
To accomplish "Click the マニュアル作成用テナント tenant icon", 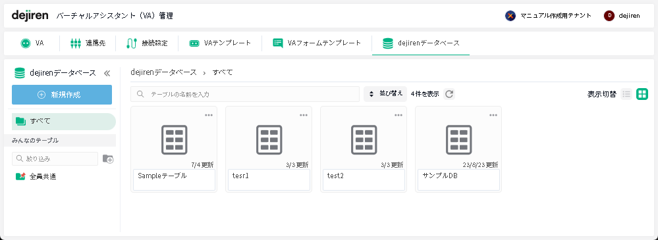I will (510, 16).
